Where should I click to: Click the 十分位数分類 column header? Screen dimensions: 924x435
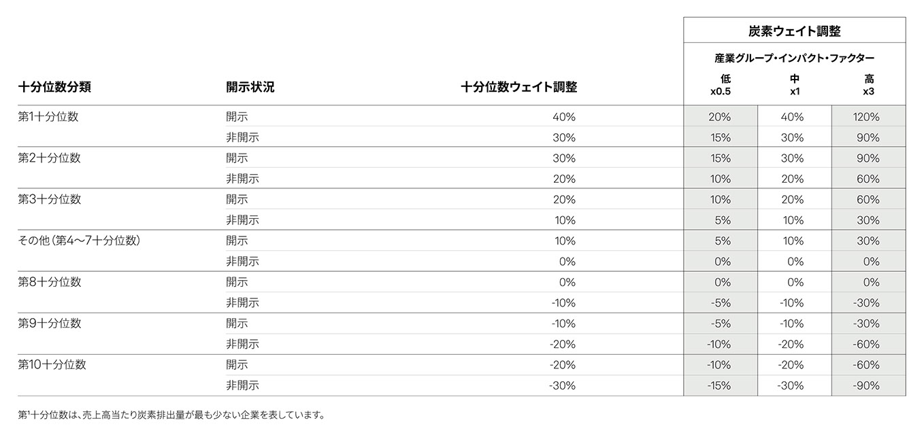tap(54, 88)
